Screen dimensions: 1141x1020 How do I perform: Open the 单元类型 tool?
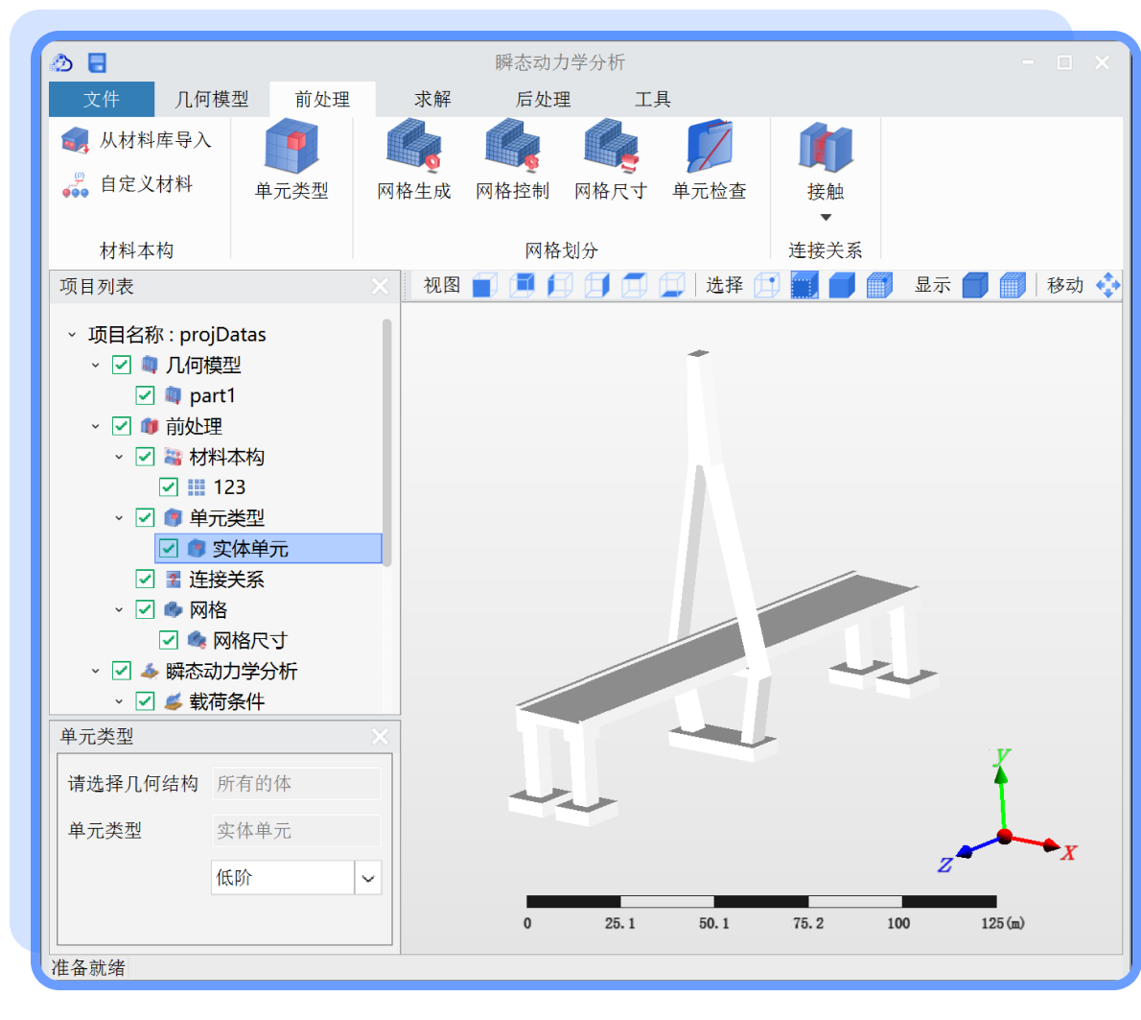(291, 160)
